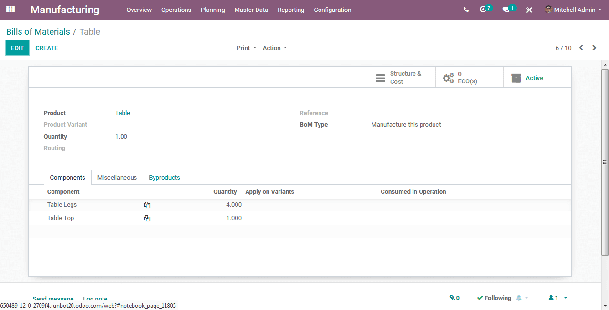This screenshot has height=310, width=609.
Task: Open the Reporting menu
Action: click(291, 10)
